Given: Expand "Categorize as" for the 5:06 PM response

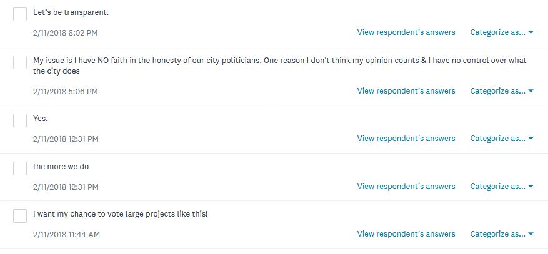Looking at the screenshot, I should 501,91.
